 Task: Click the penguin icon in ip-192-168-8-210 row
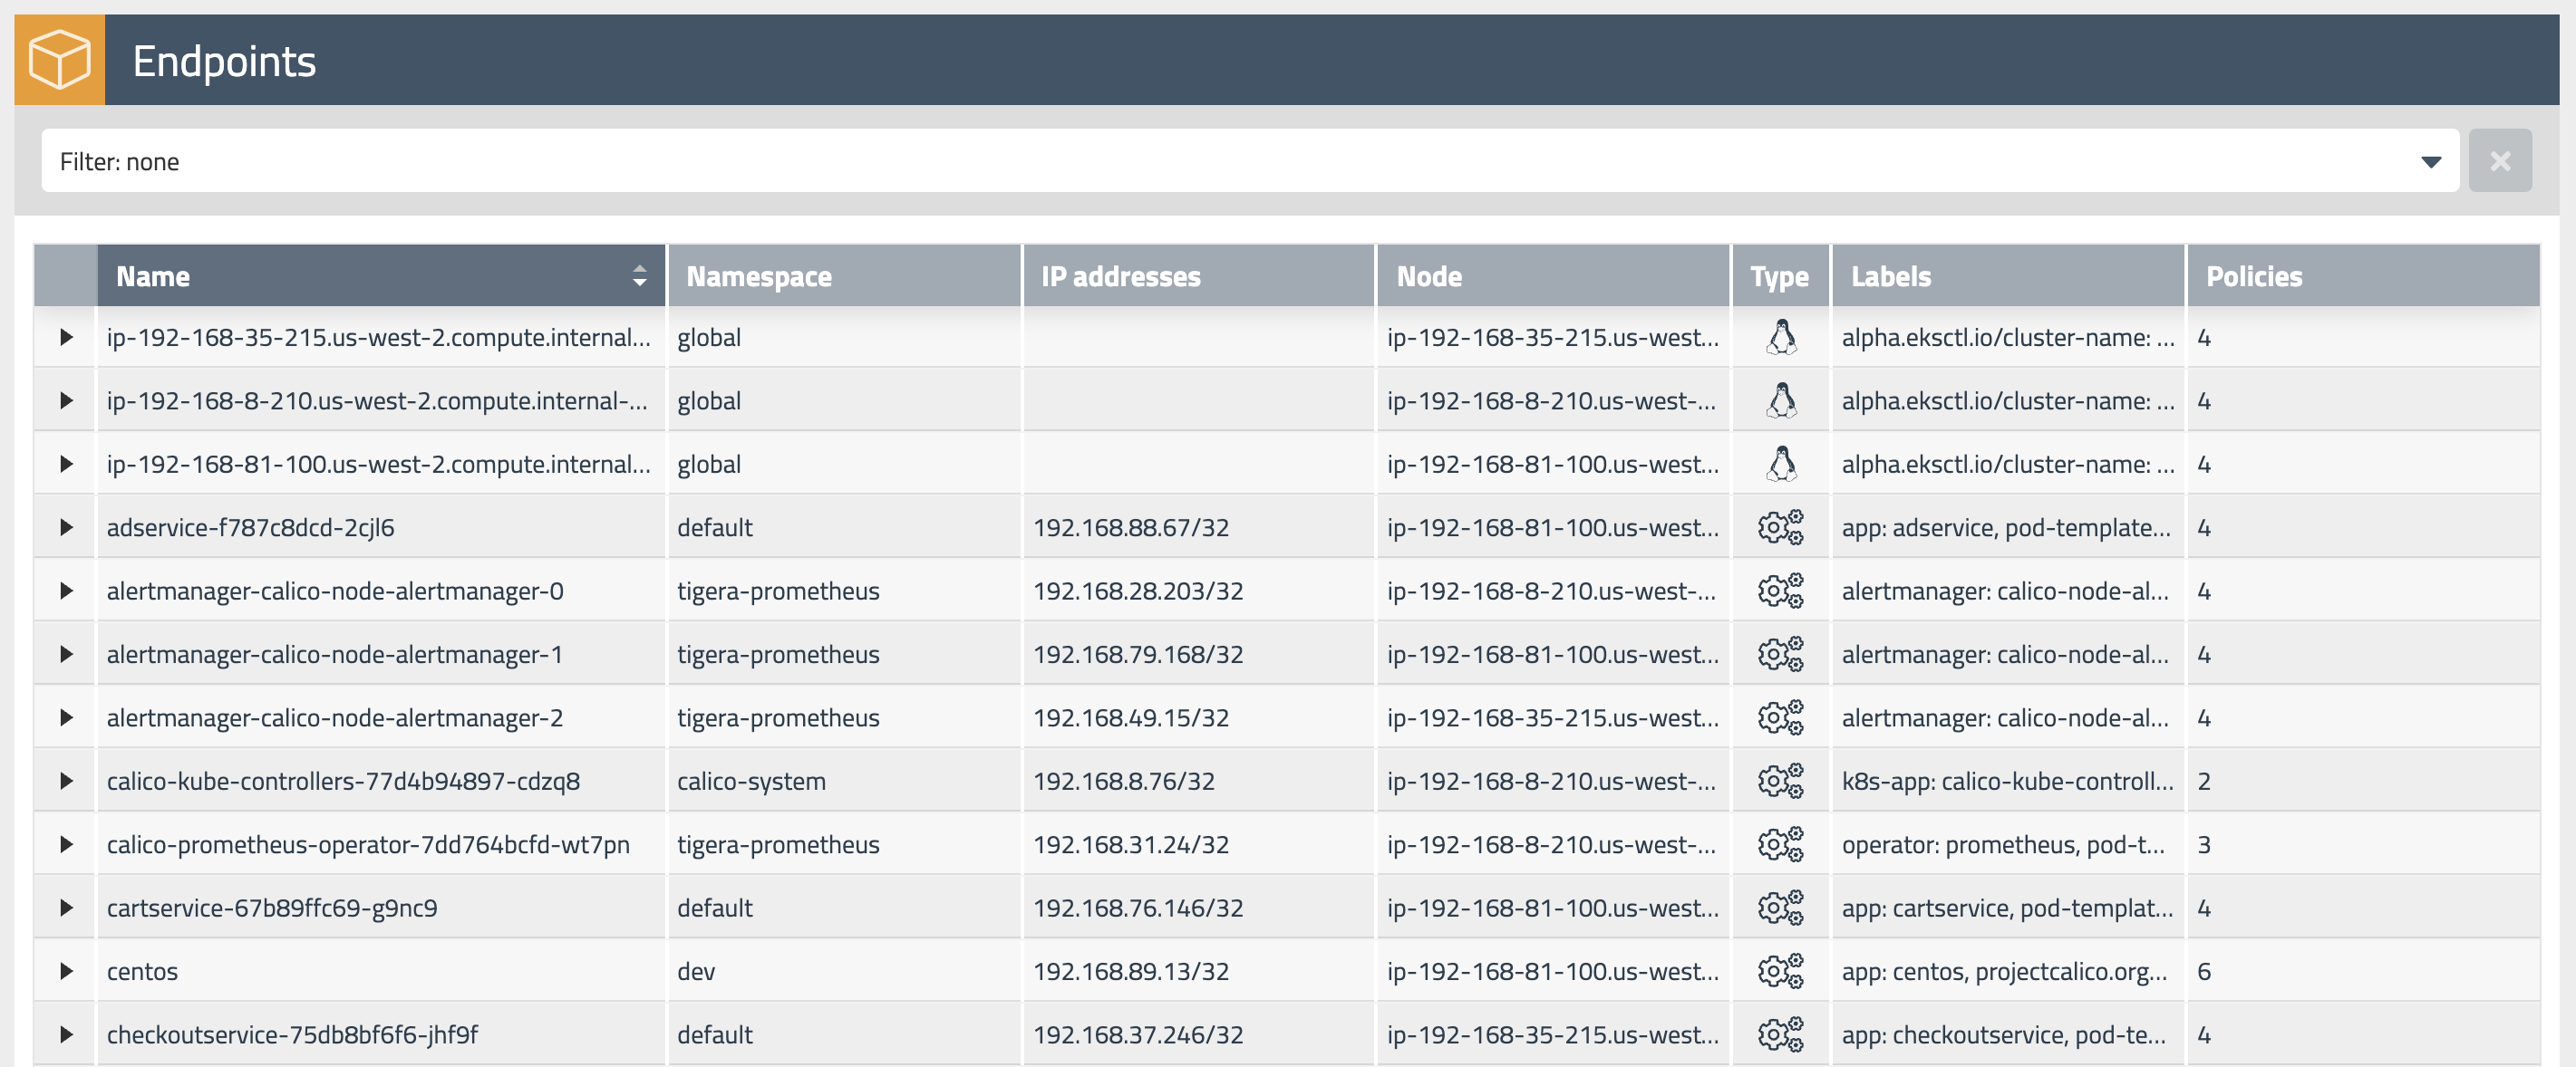(1780, 400)
